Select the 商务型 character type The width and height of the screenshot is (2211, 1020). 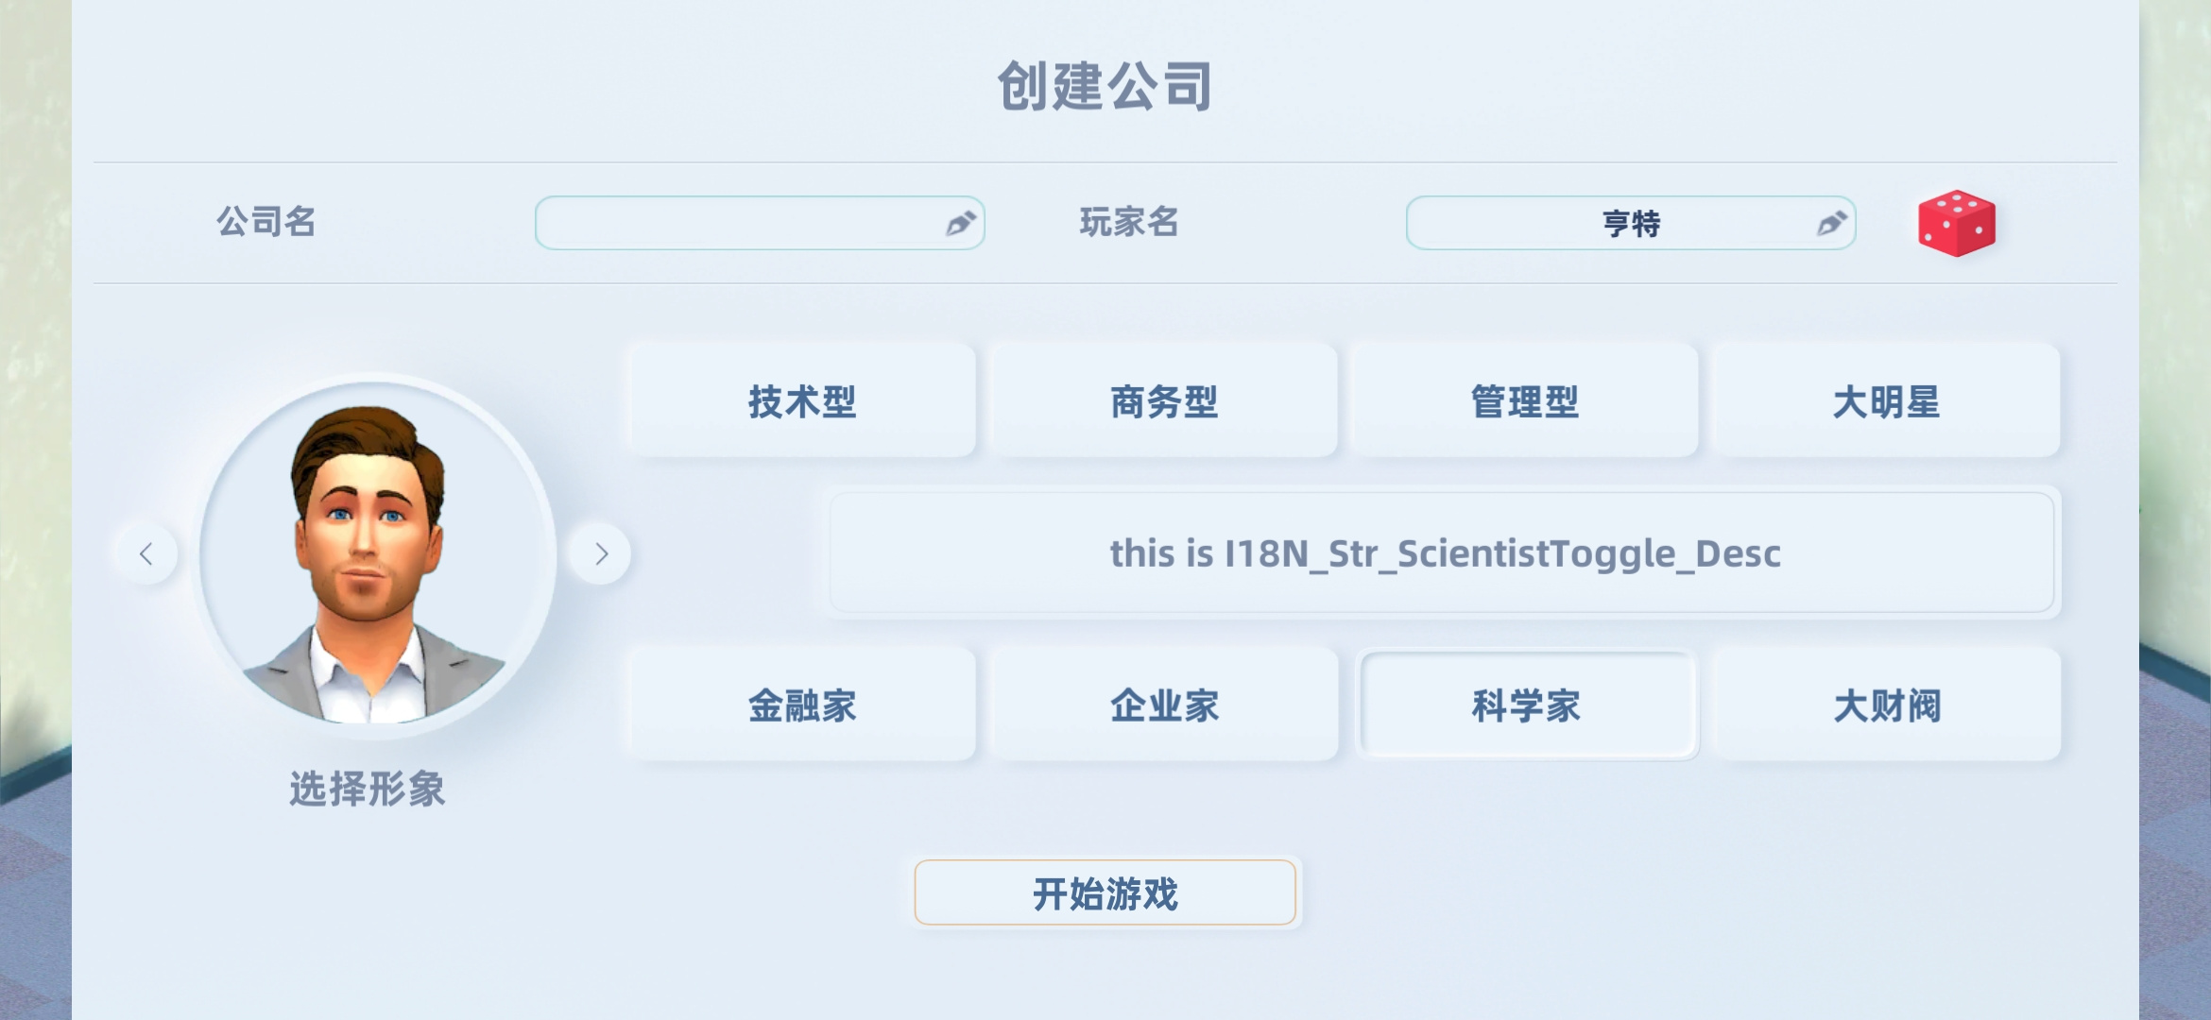coord(1164,401)
